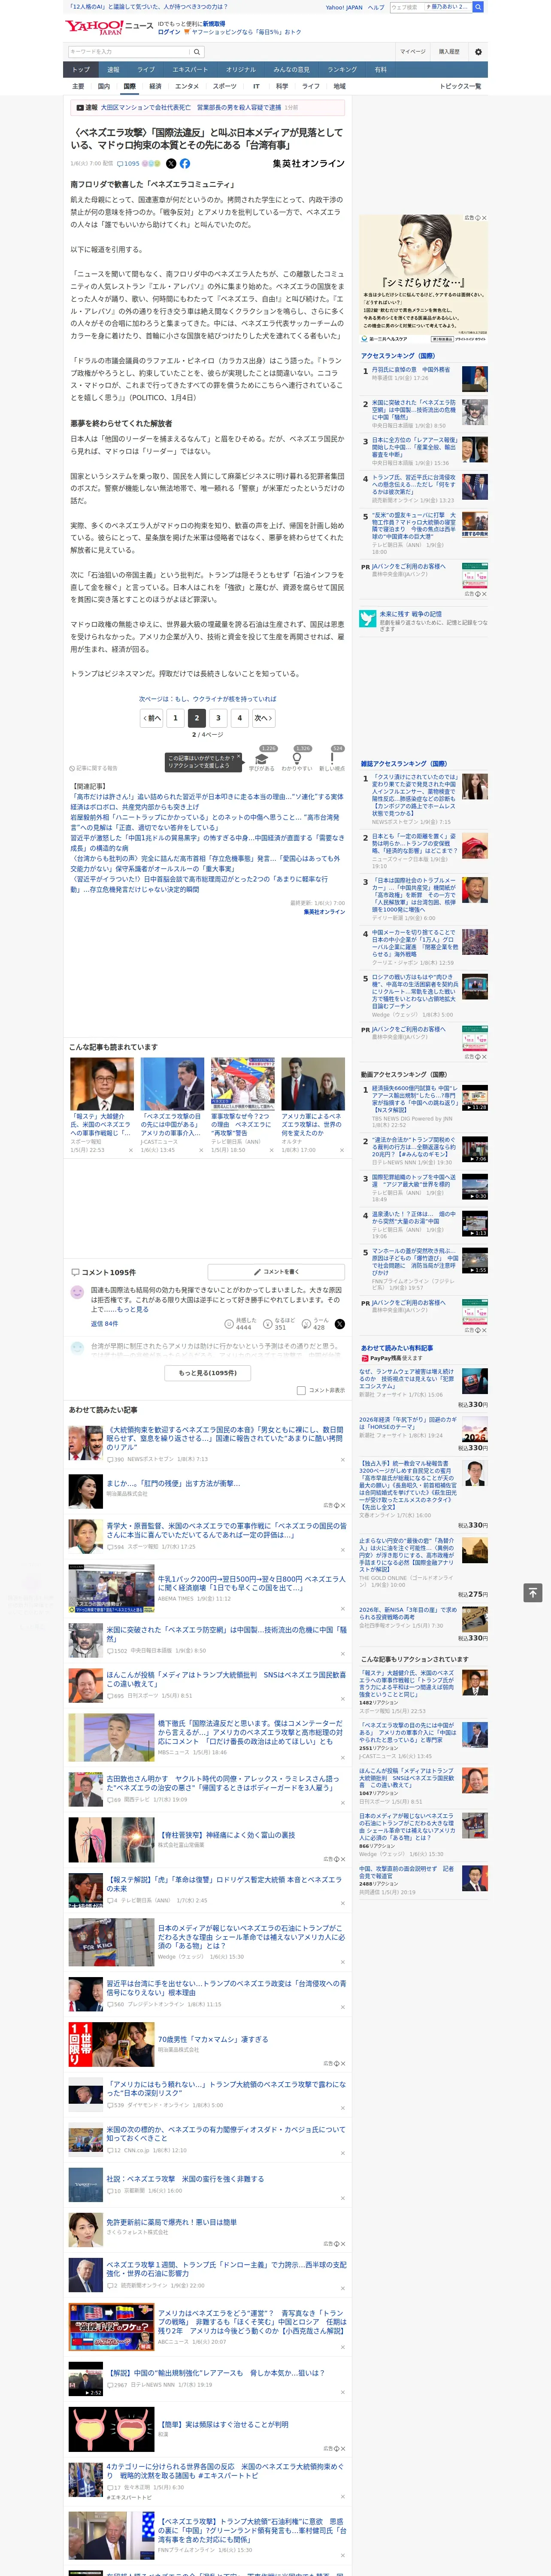Open 集英社オンライン publisher link near title
Image resolution: width=551 pixels, height=2576 pixels.
(308, 163)
